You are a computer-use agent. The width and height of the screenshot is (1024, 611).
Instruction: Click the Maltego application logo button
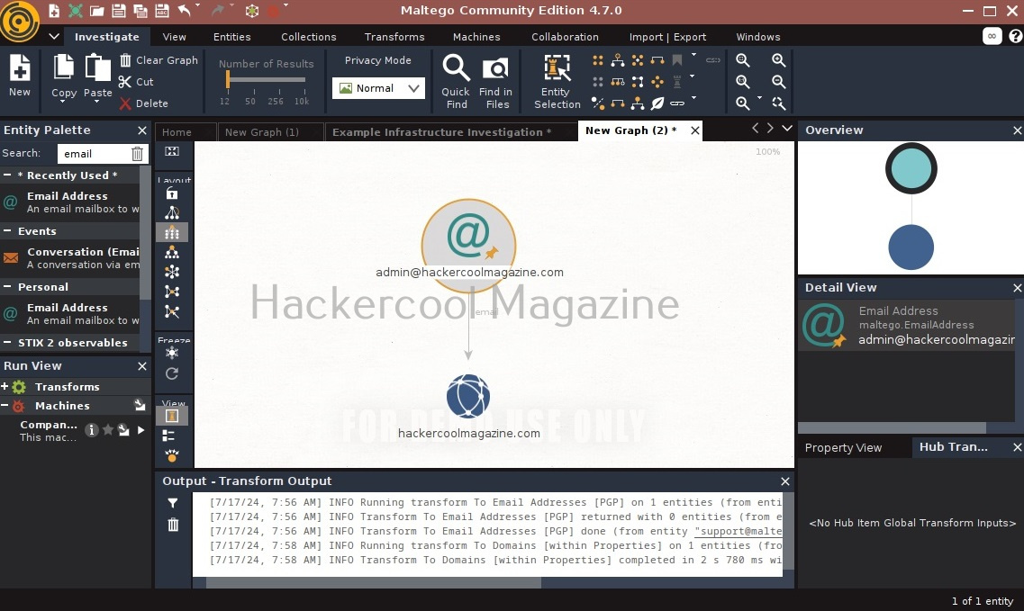click(20, 22)
